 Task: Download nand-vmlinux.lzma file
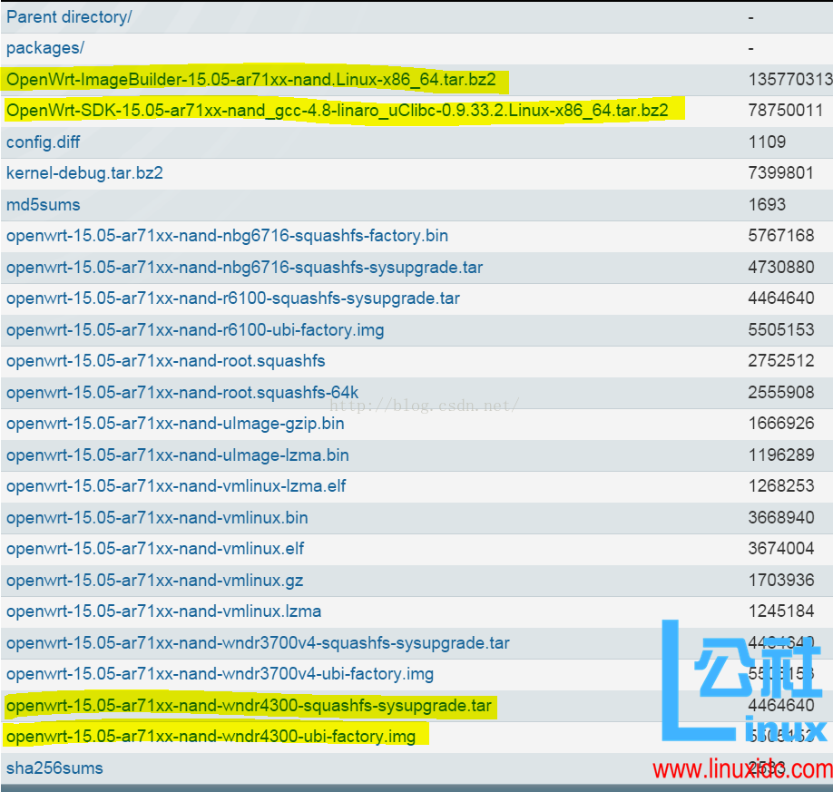[x=163, y=611]
